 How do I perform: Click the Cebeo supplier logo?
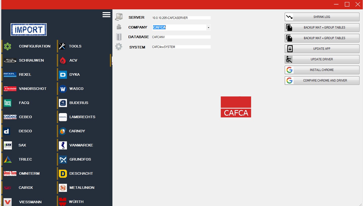click(x=10, y=117)
